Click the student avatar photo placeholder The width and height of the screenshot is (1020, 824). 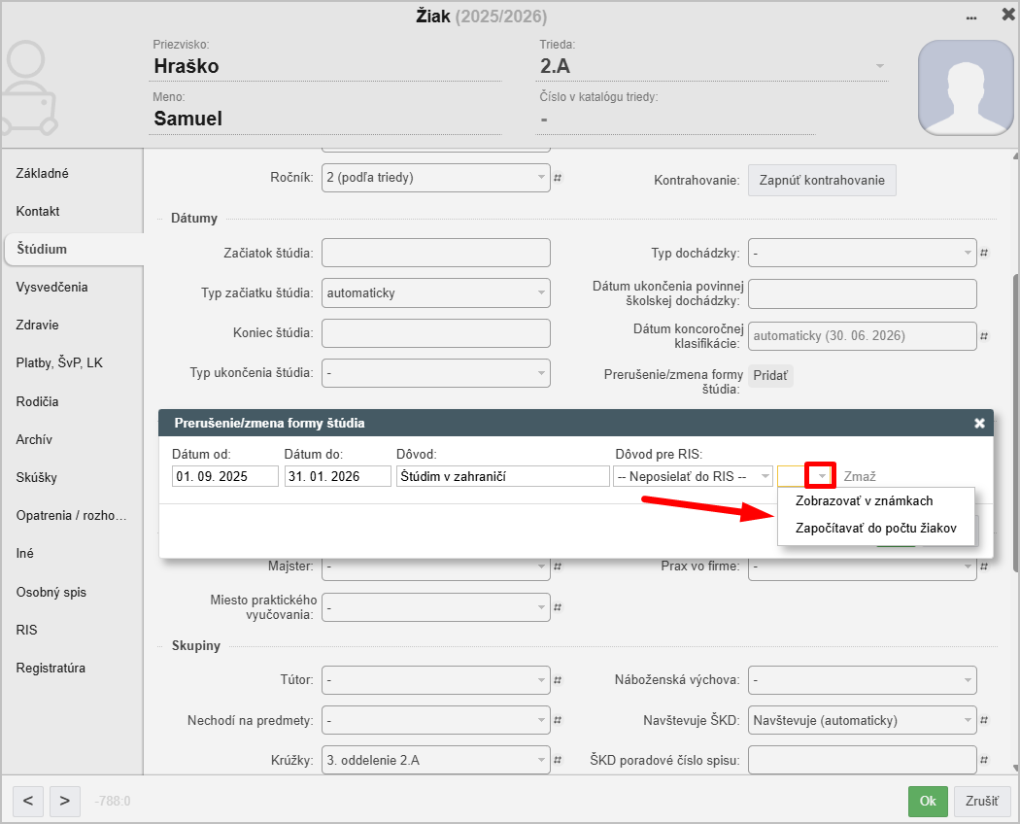(966, 87)
